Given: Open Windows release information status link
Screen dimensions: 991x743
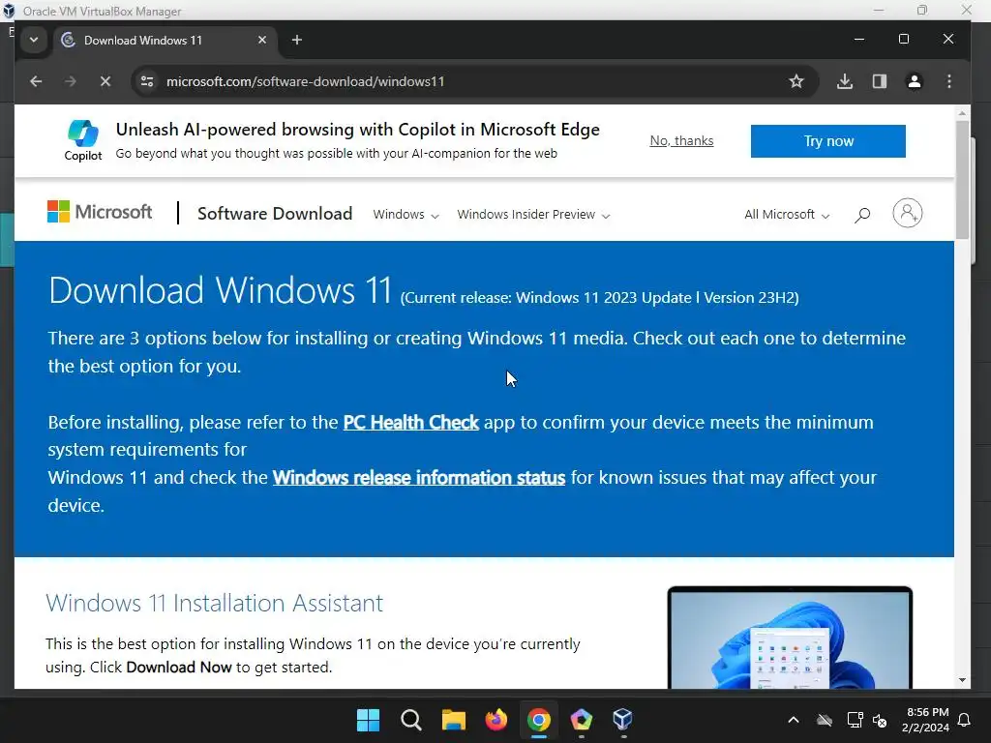Looking at the screenshot, I should tap(419, 478).
